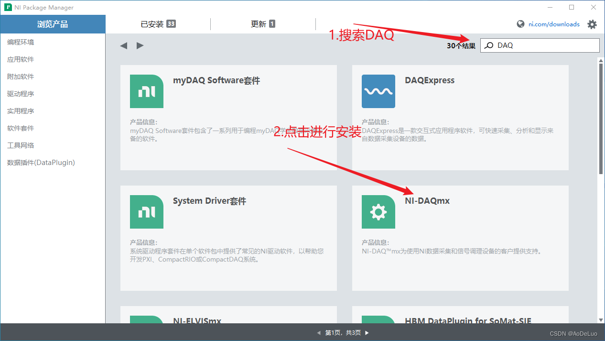Viewport: 605px width, 341px height.
Task: Click the NI Package Manager title icon
Action: click(x=8, y=8)
